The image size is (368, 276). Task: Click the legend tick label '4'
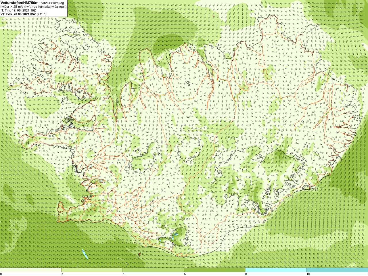(123, 274)
